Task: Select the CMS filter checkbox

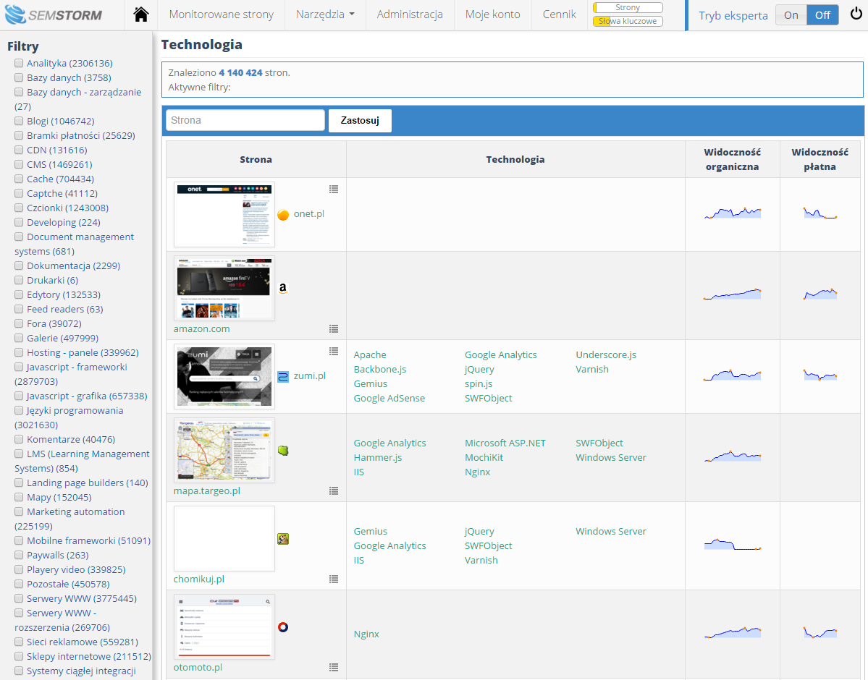Action: (19, 163)
